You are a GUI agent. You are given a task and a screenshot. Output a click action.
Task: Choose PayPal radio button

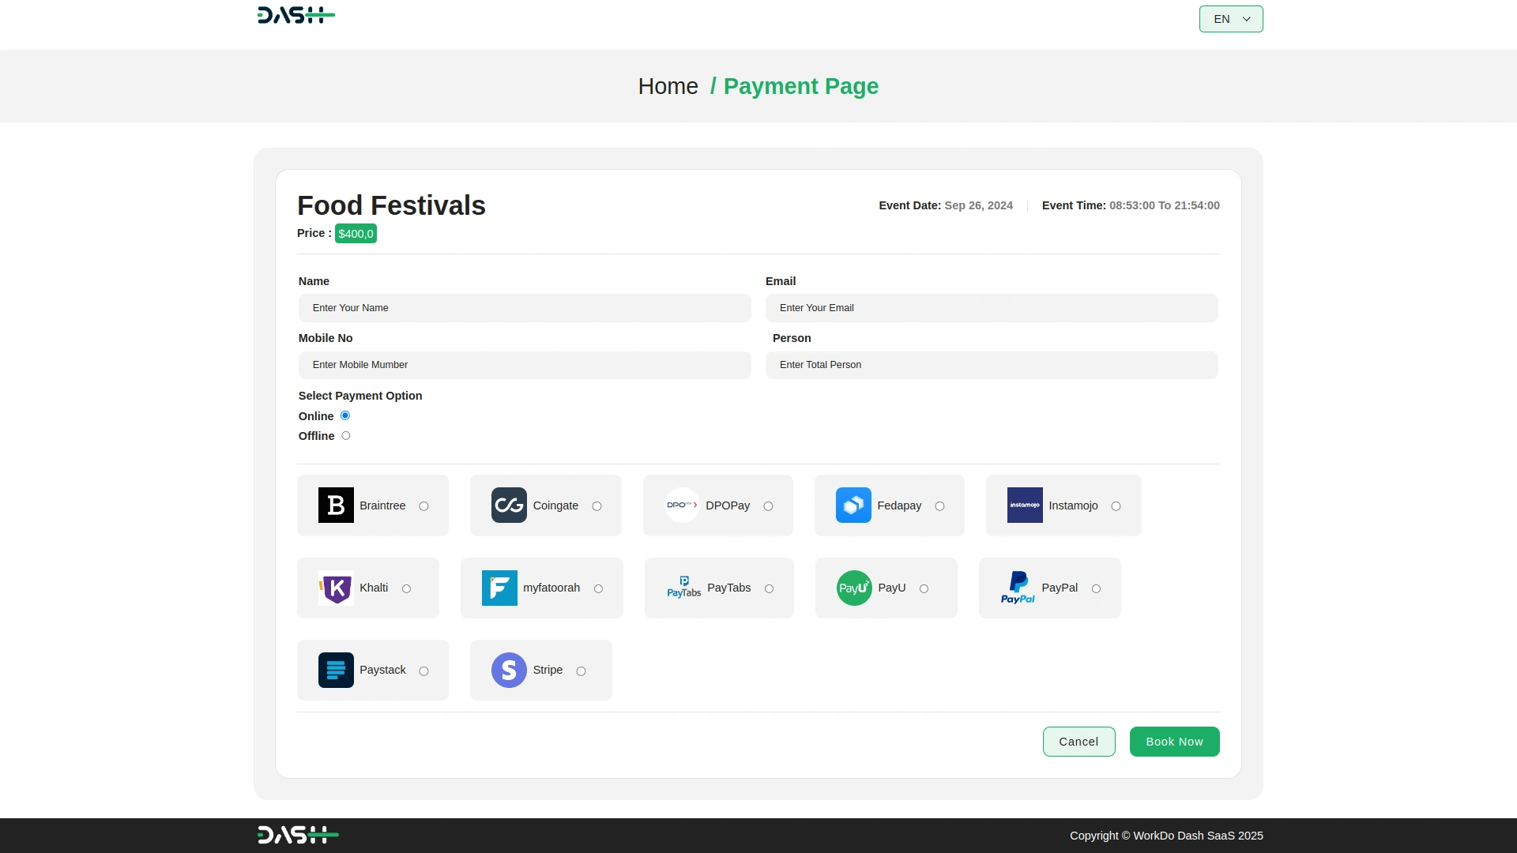pos(1096,589)
